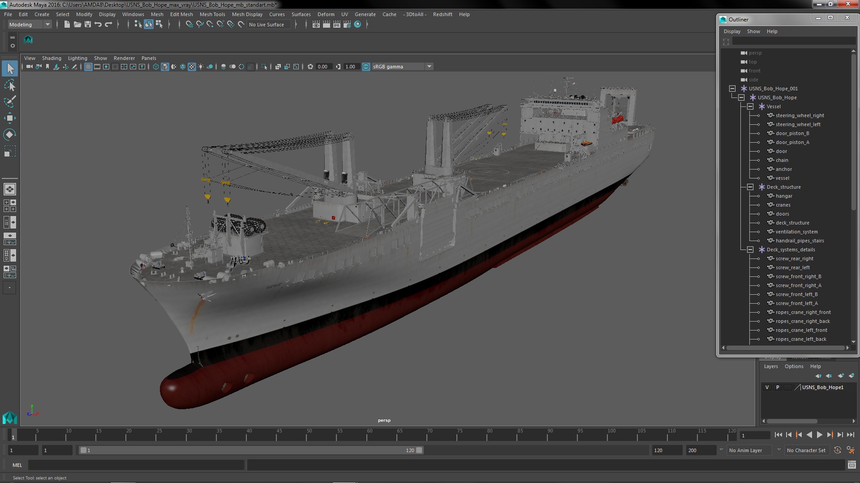Screen dimensions: 860x483
Task: Open the Redshift menu
Action: tap(443, 14)
